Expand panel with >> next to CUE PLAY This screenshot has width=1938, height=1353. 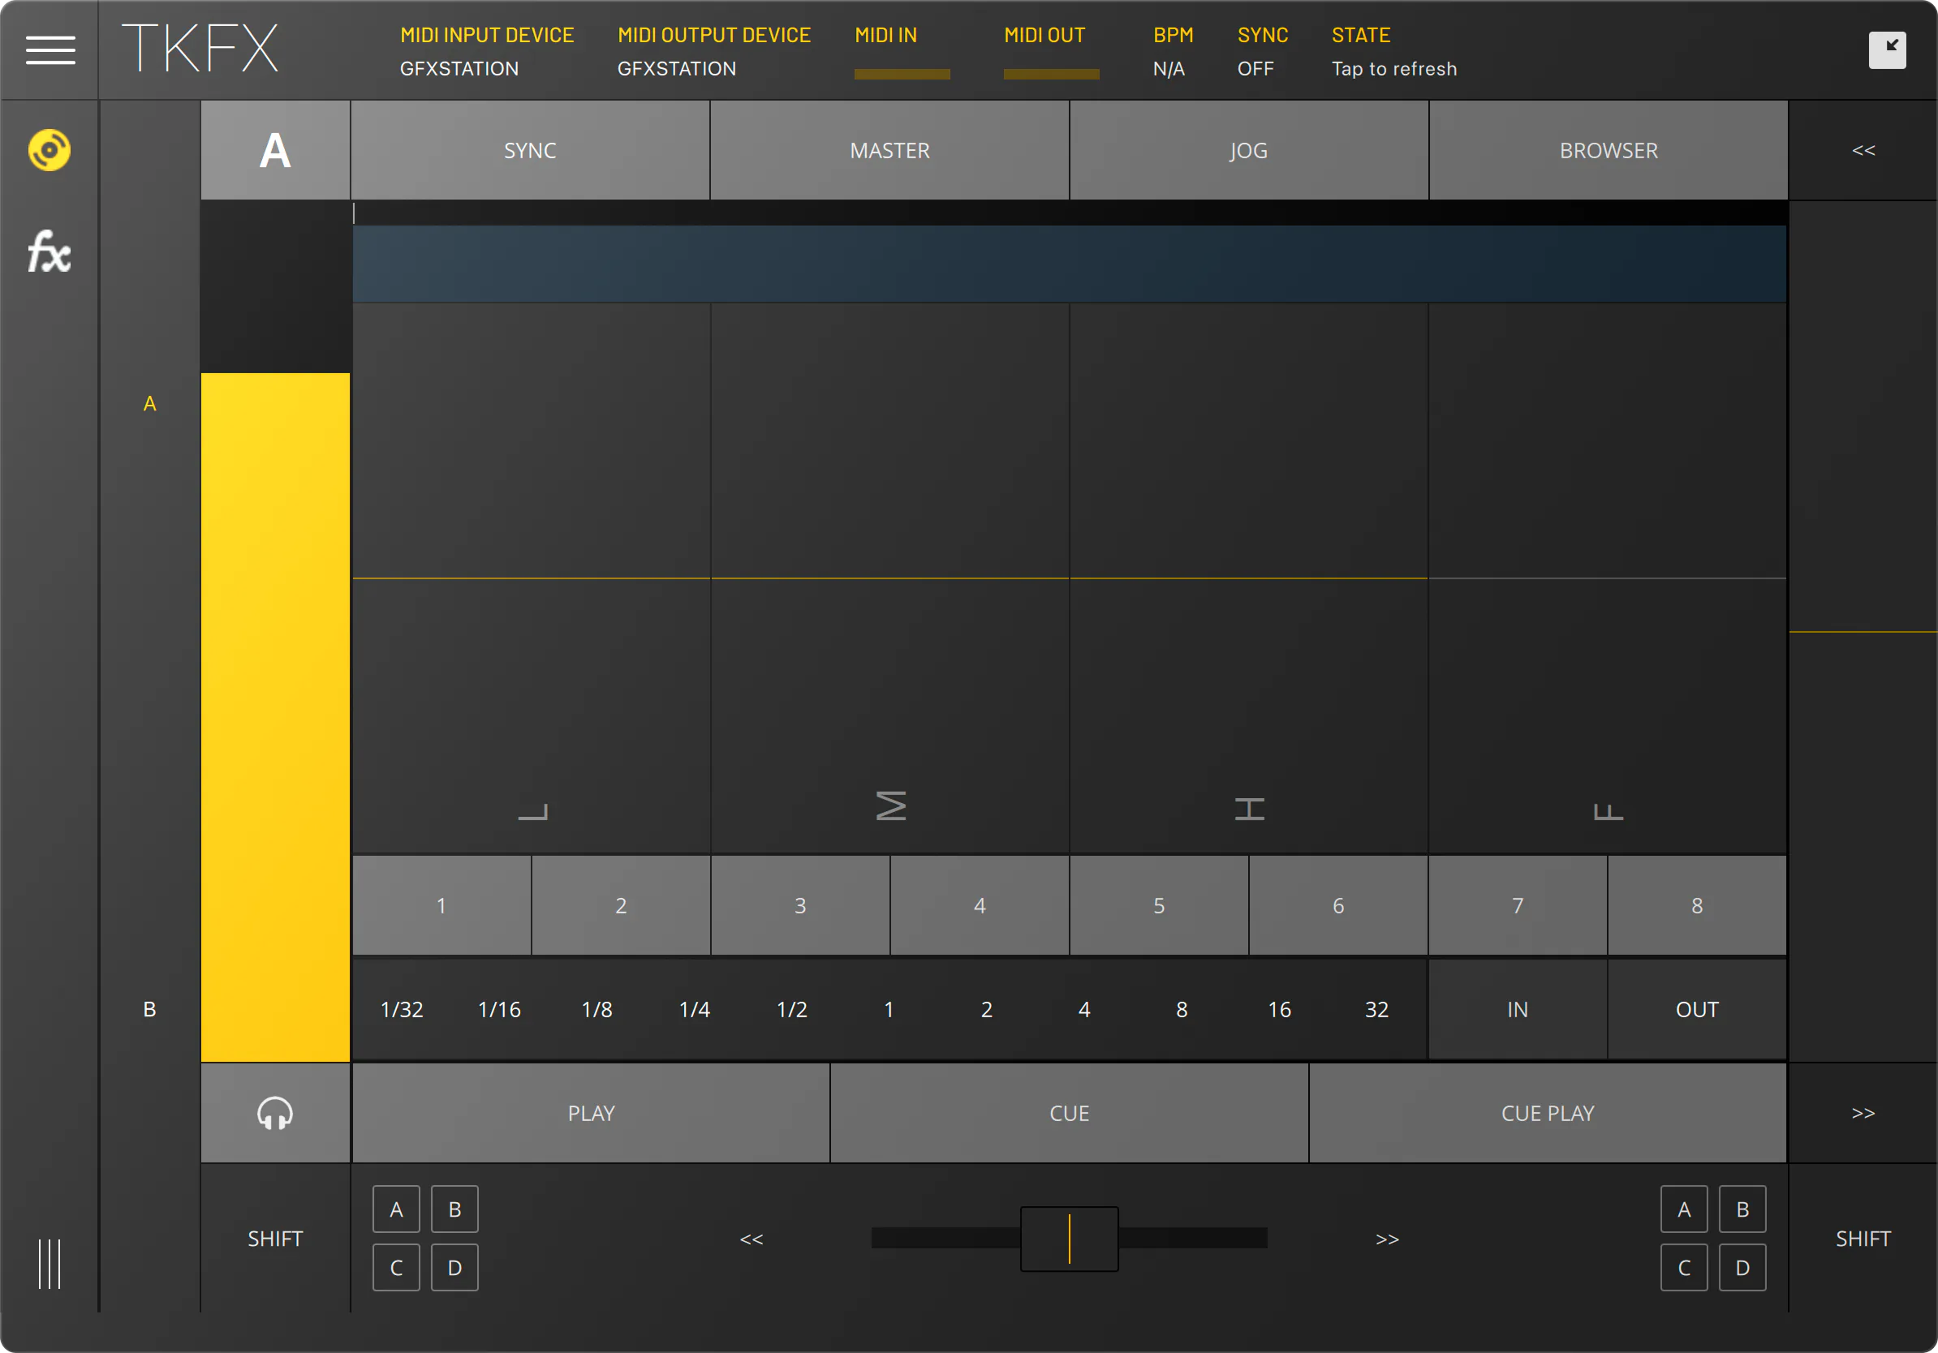(x=1863, y=1113)
